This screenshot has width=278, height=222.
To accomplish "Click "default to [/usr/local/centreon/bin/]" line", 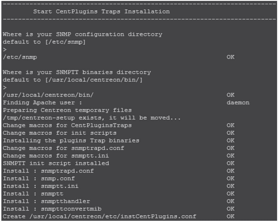I will (73, 80).
